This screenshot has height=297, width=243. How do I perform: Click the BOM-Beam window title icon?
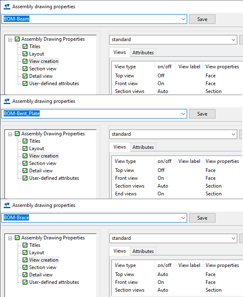[x=7, y=7]
